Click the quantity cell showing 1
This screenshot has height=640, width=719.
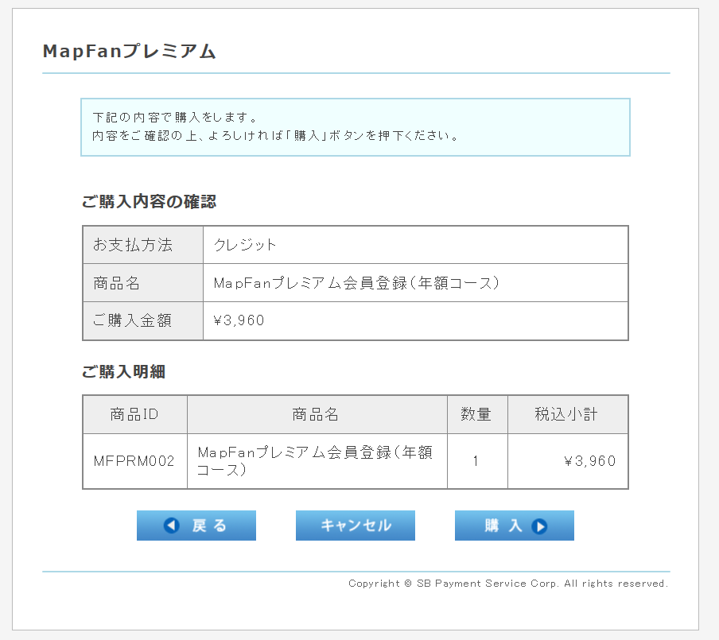click(477, 461)
